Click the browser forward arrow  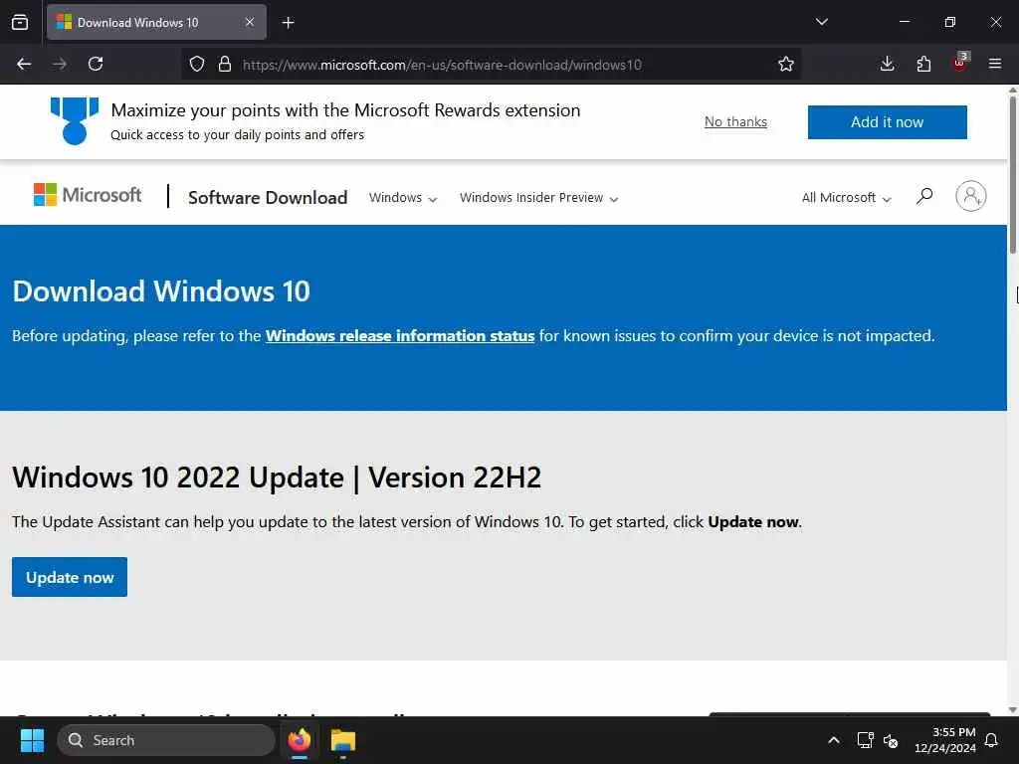click(x=59, y=64)
